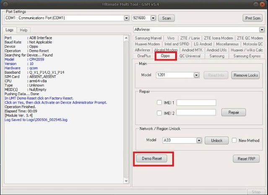Click the log line with model CPH2059
Image resolution: width=268 pixels, height=195 pixels.
(24, 59)
